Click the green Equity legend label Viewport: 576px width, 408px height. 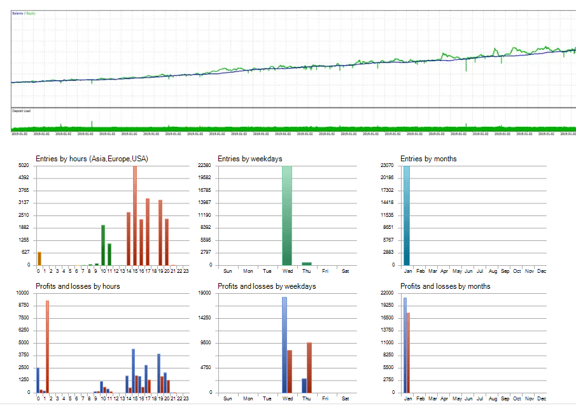[x=31, y=13]
